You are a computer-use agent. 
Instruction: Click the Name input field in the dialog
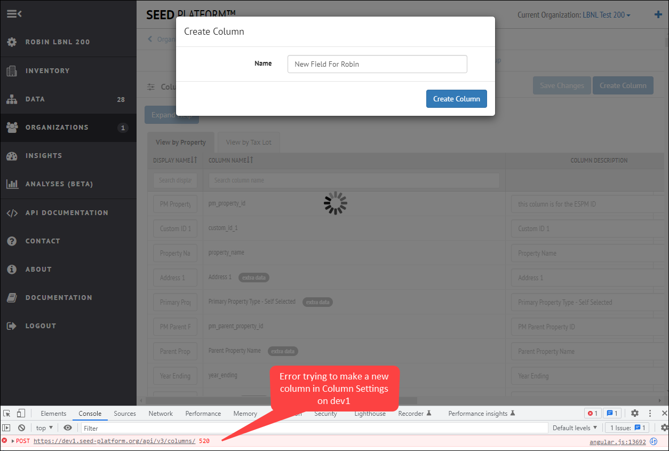pos(377,64)
